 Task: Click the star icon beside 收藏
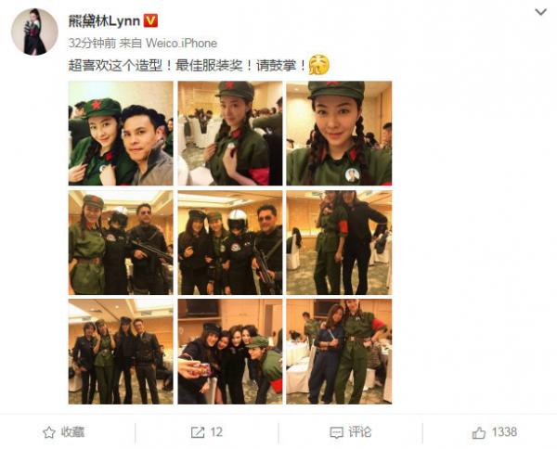(x=49, y=432)
